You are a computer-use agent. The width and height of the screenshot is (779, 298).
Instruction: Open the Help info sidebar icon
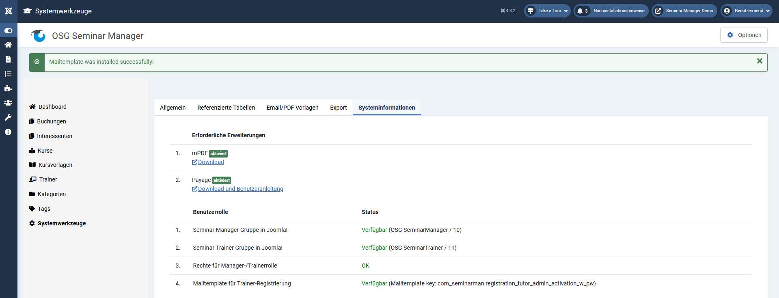coord(8,132)
